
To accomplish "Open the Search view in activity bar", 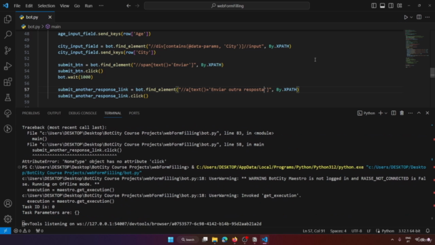I will pyautogui.click(x=7, y=35).
